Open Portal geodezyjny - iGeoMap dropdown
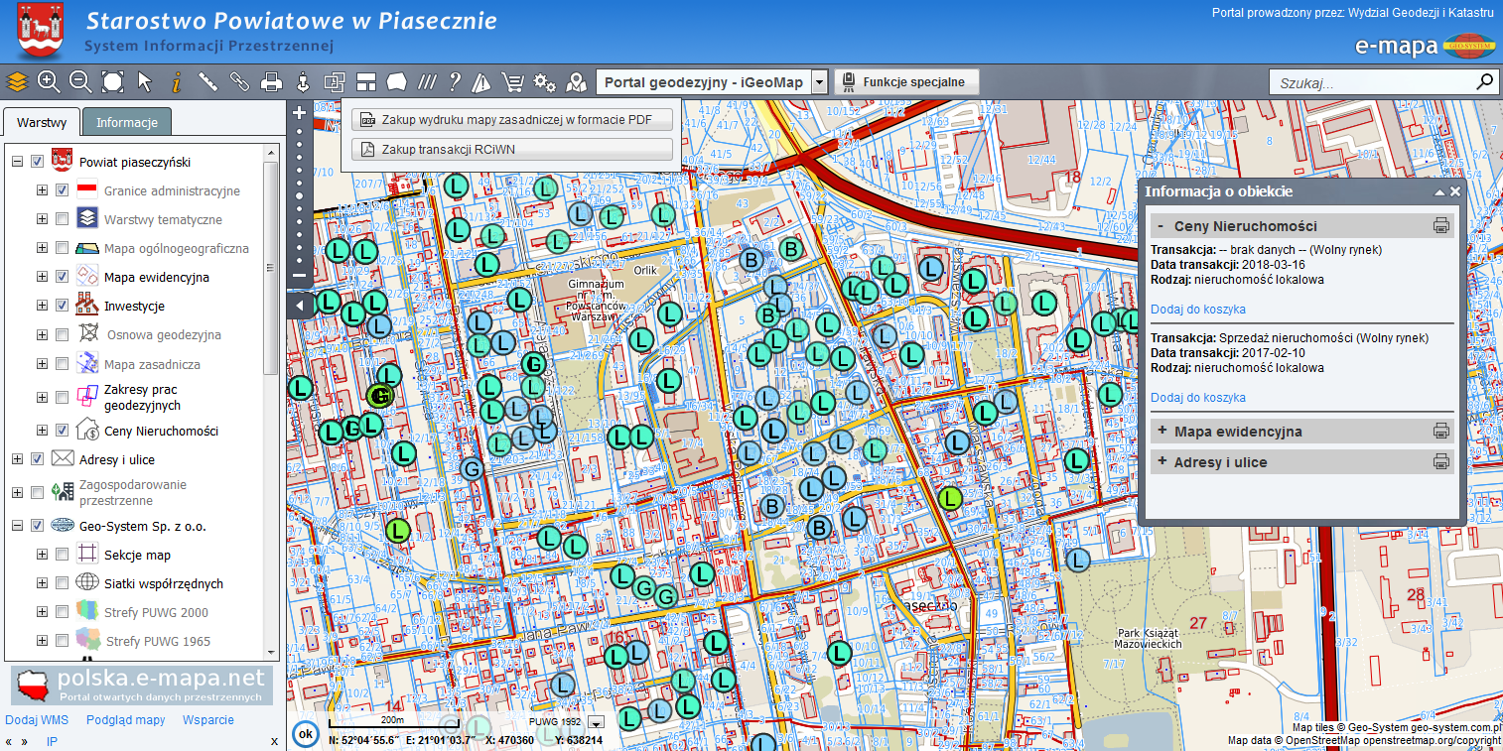1503x751 pixels. [x=819, y=82]
